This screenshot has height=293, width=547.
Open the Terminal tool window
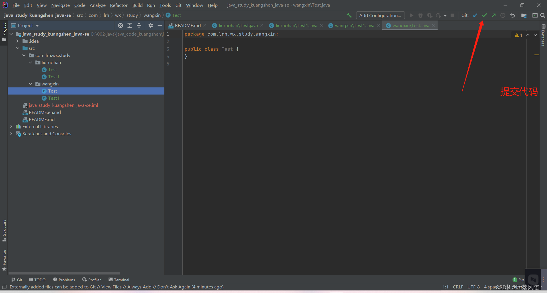click(x=119, y=280)
